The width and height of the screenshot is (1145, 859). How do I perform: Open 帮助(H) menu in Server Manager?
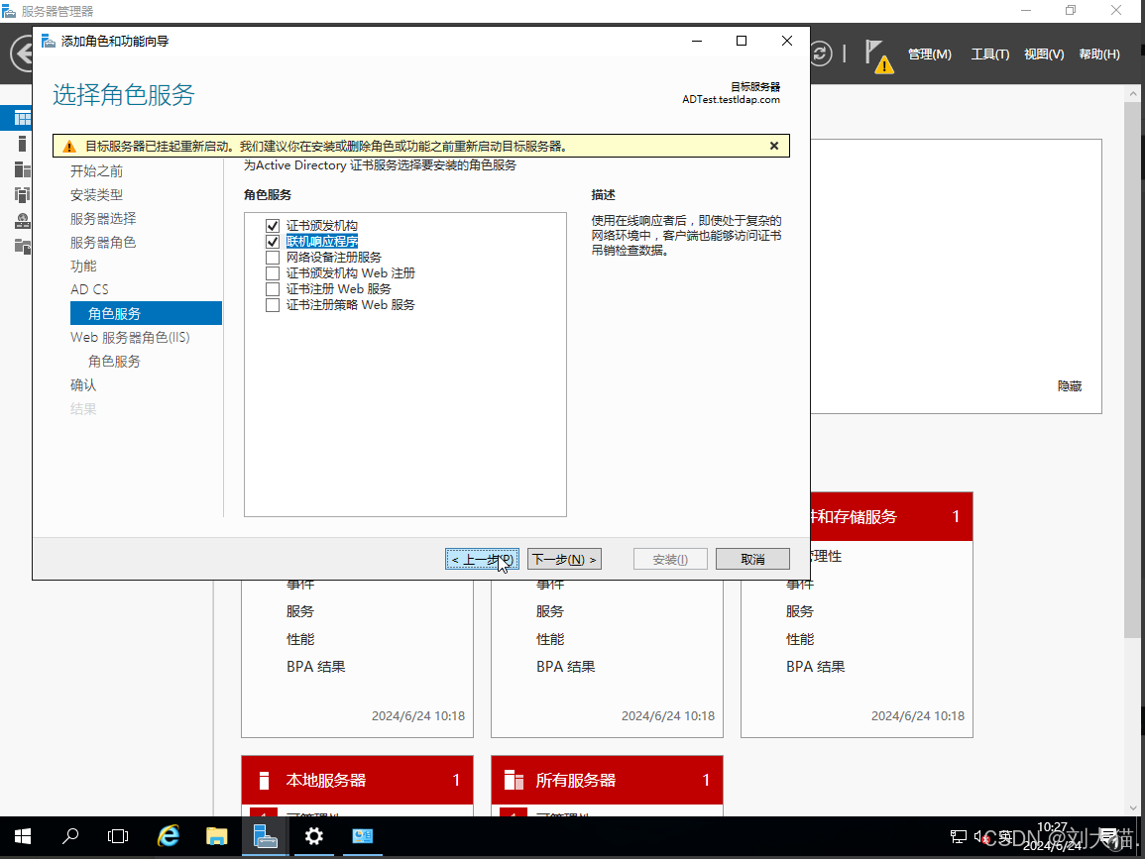[x=1099, y=54]
